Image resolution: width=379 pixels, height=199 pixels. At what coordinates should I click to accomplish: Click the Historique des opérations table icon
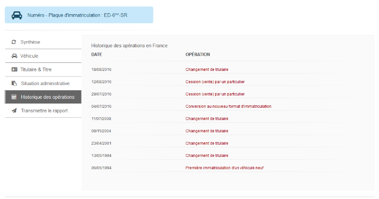[14, 97]
